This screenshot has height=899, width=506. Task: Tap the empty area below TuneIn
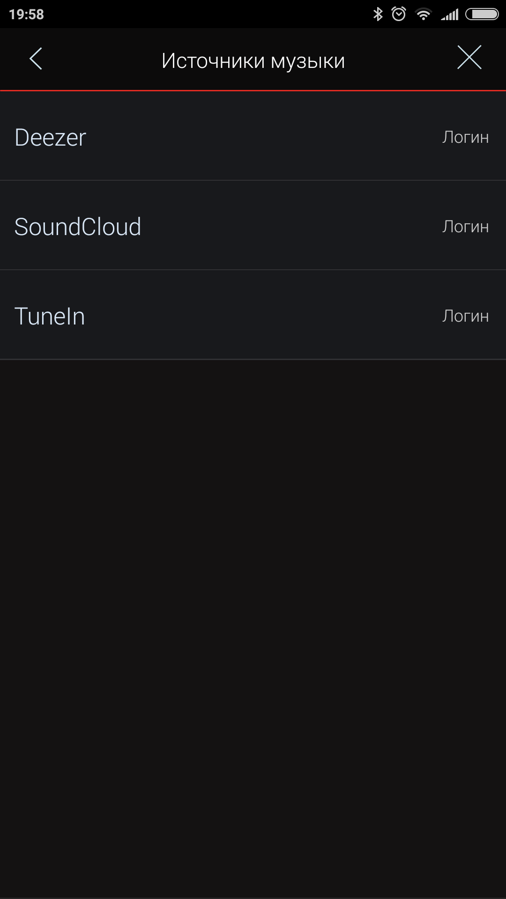(253, 609)
